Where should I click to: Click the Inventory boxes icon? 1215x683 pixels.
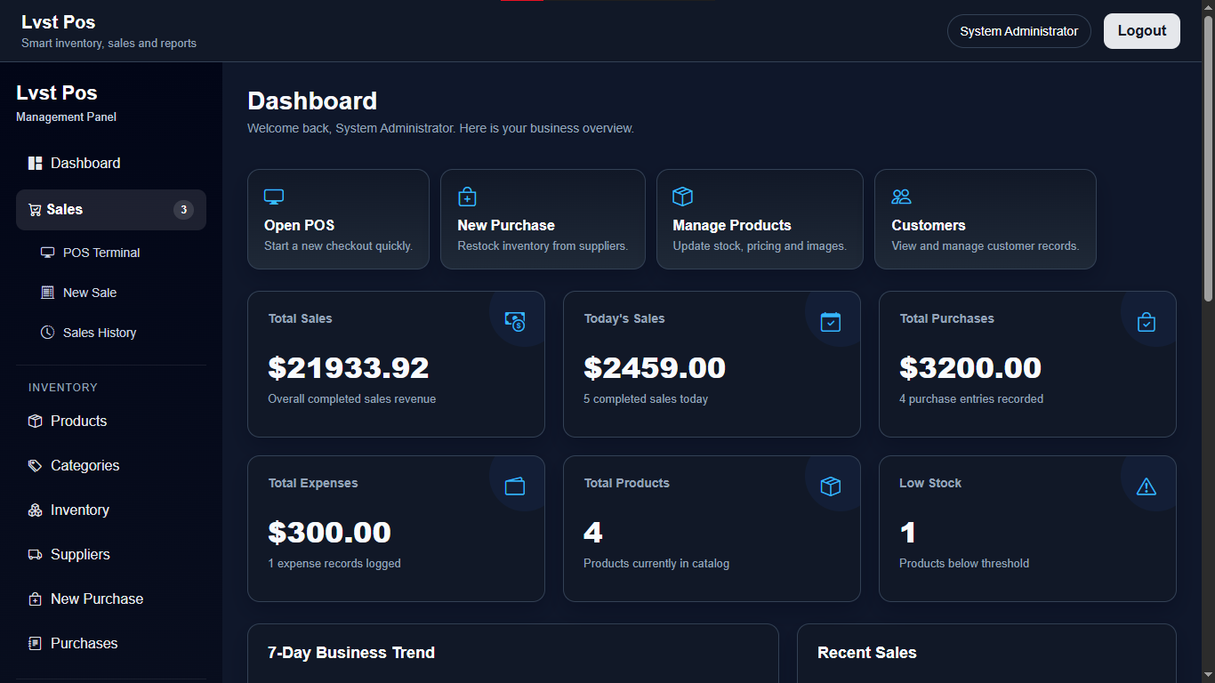36,510
